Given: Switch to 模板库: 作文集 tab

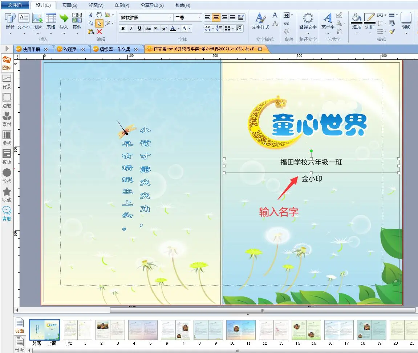Looking at the screenshot, I should [115, 49].
